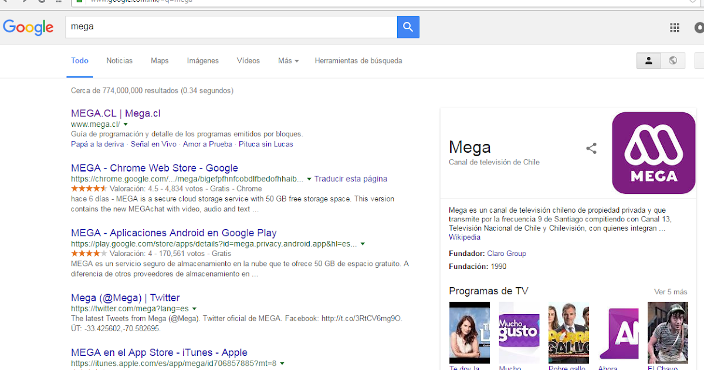Expand the arrow next to the Twitter result URL
Image resolution: width=704 pixels, height=370 pixels.
pos(195,308)
